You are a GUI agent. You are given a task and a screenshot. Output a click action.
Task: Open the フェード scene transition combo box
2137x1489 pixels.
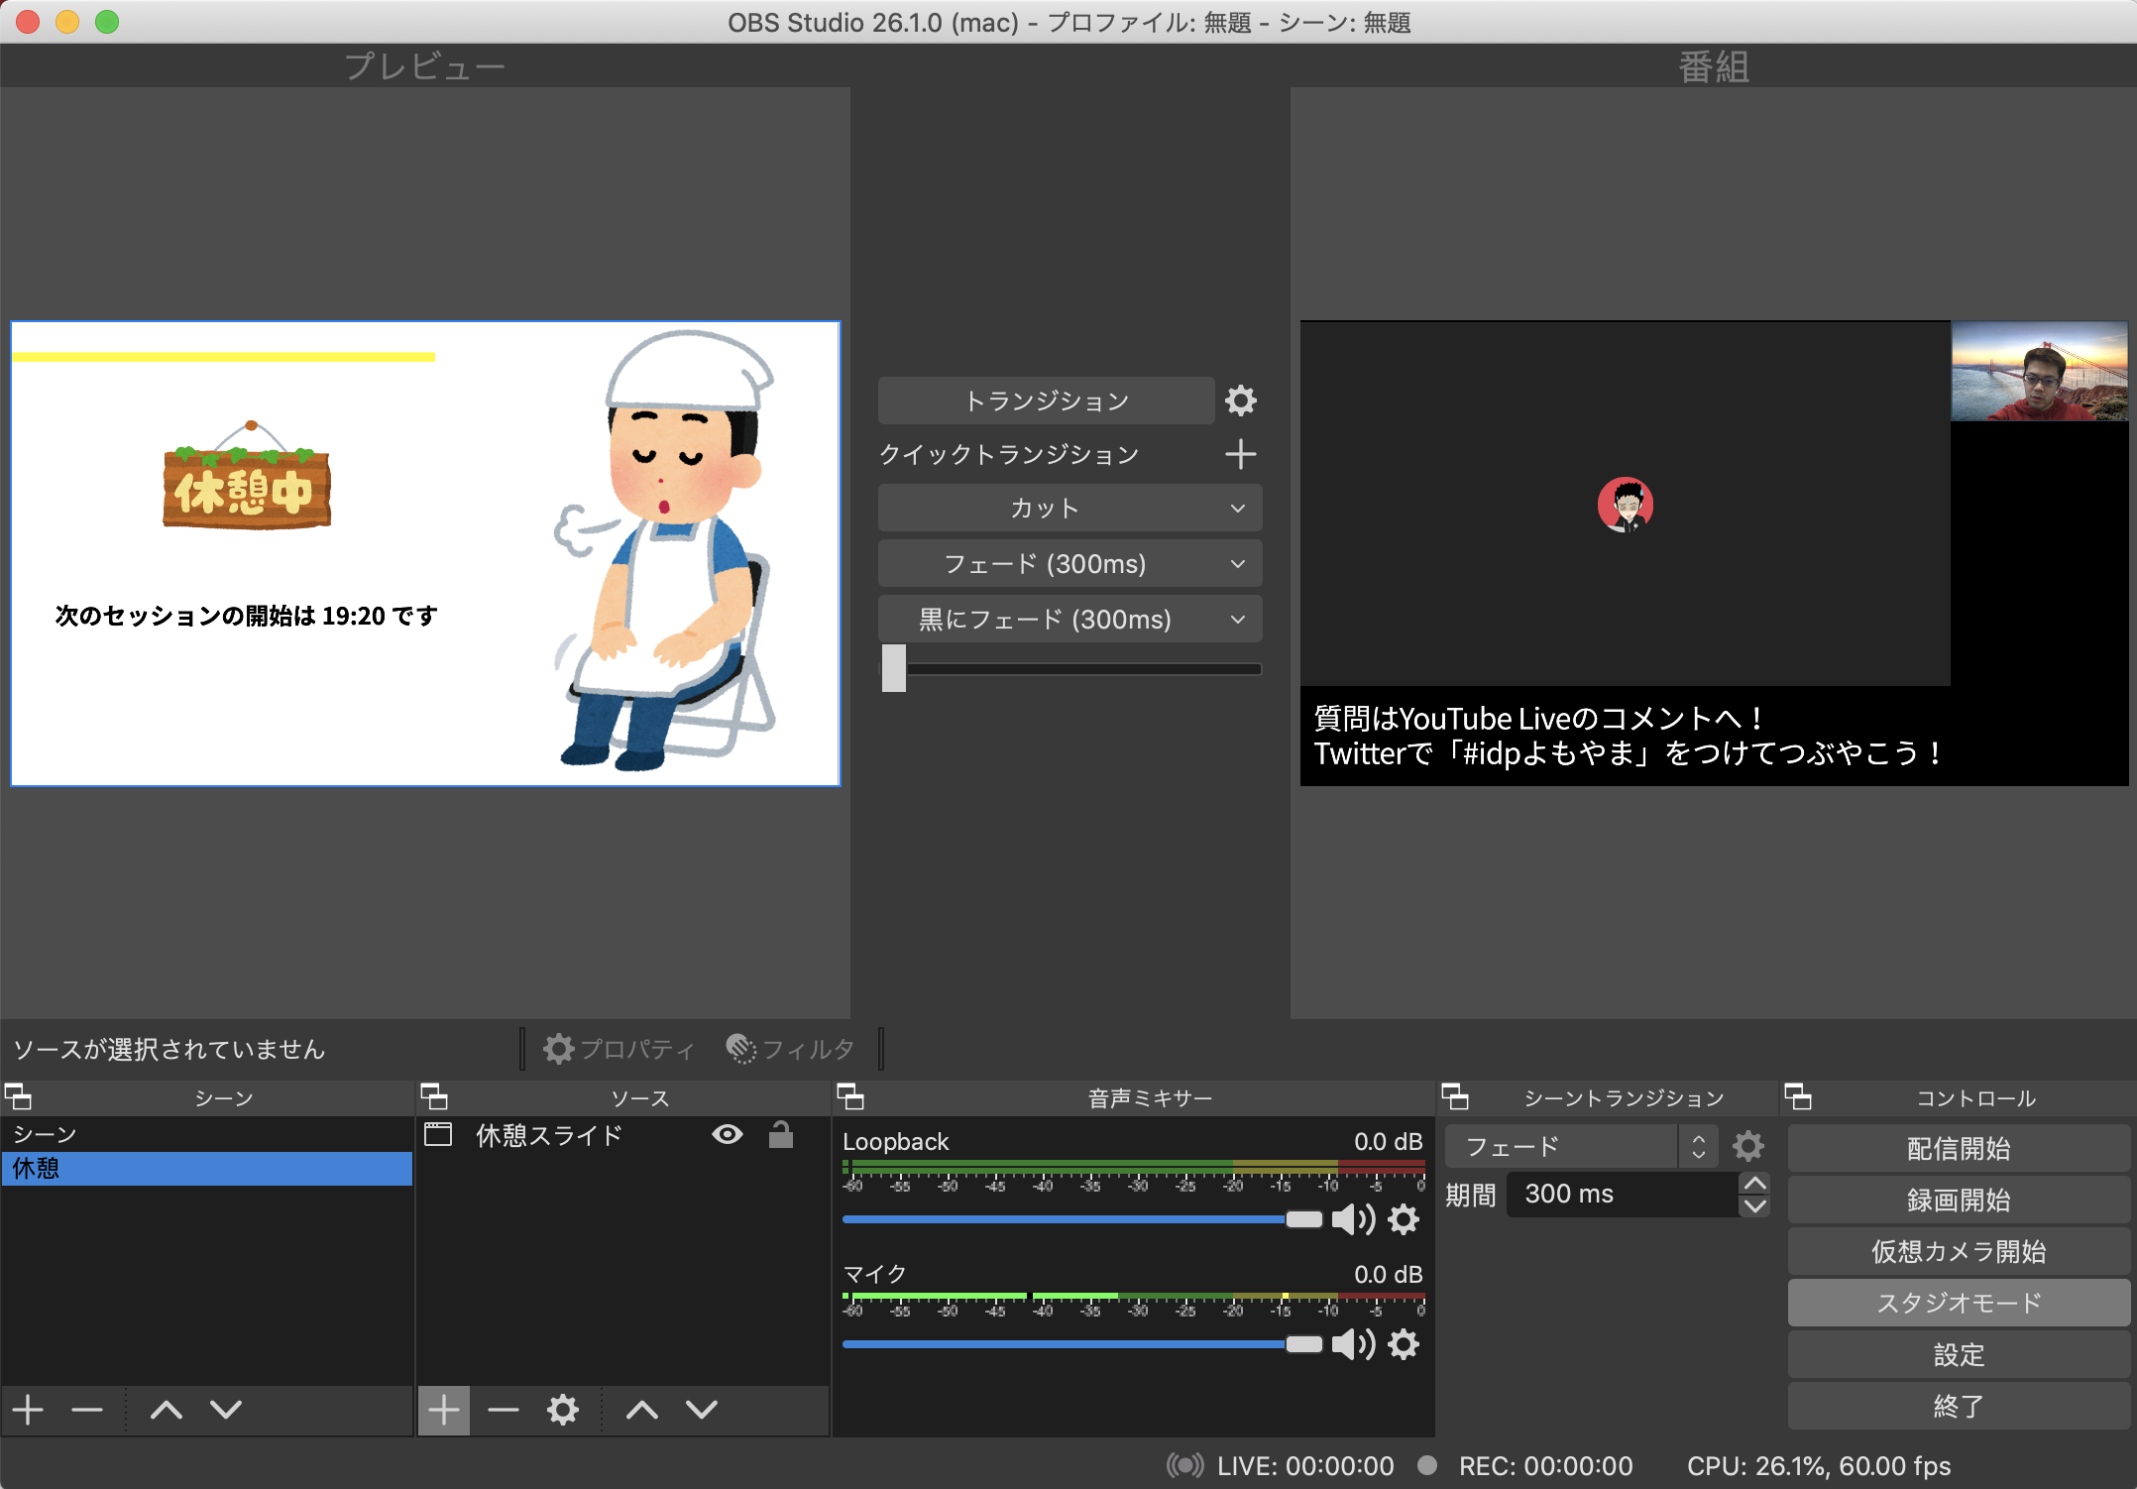click(x=1580, y=1146)
